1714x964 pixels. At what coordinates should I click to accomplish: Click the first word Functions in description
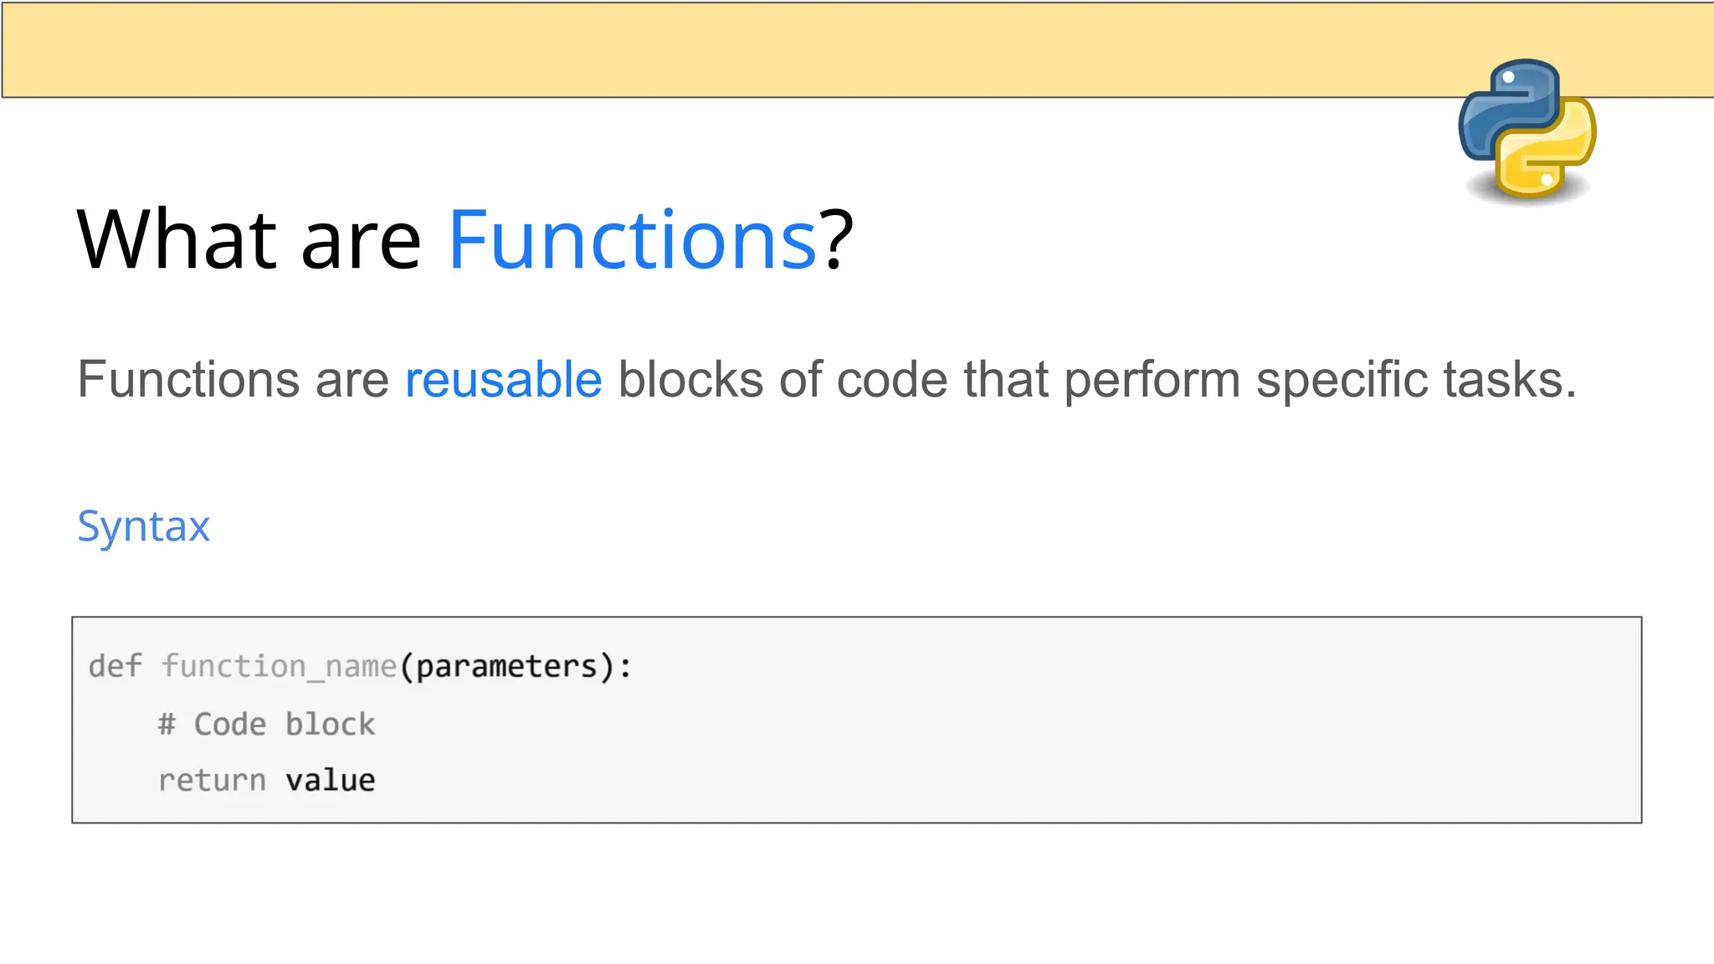[x=187, y=380]
